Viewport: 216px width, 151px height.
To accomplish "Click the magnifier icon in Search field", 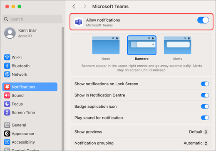I will point(6,19).
